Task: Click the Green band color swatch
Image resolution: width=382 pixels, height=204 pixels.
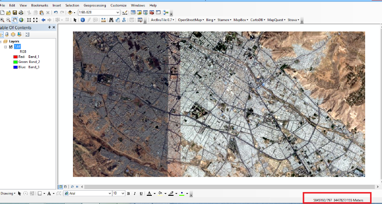Action: 15,62
